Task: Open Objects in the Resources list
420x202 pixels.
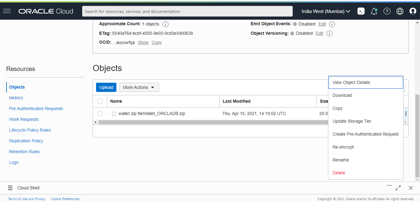Action: [x=17, y=87]
